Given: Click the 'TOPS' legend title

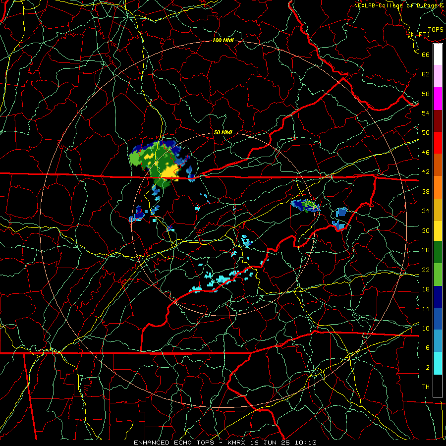Looking at the screenshot, I should [436, 30].
